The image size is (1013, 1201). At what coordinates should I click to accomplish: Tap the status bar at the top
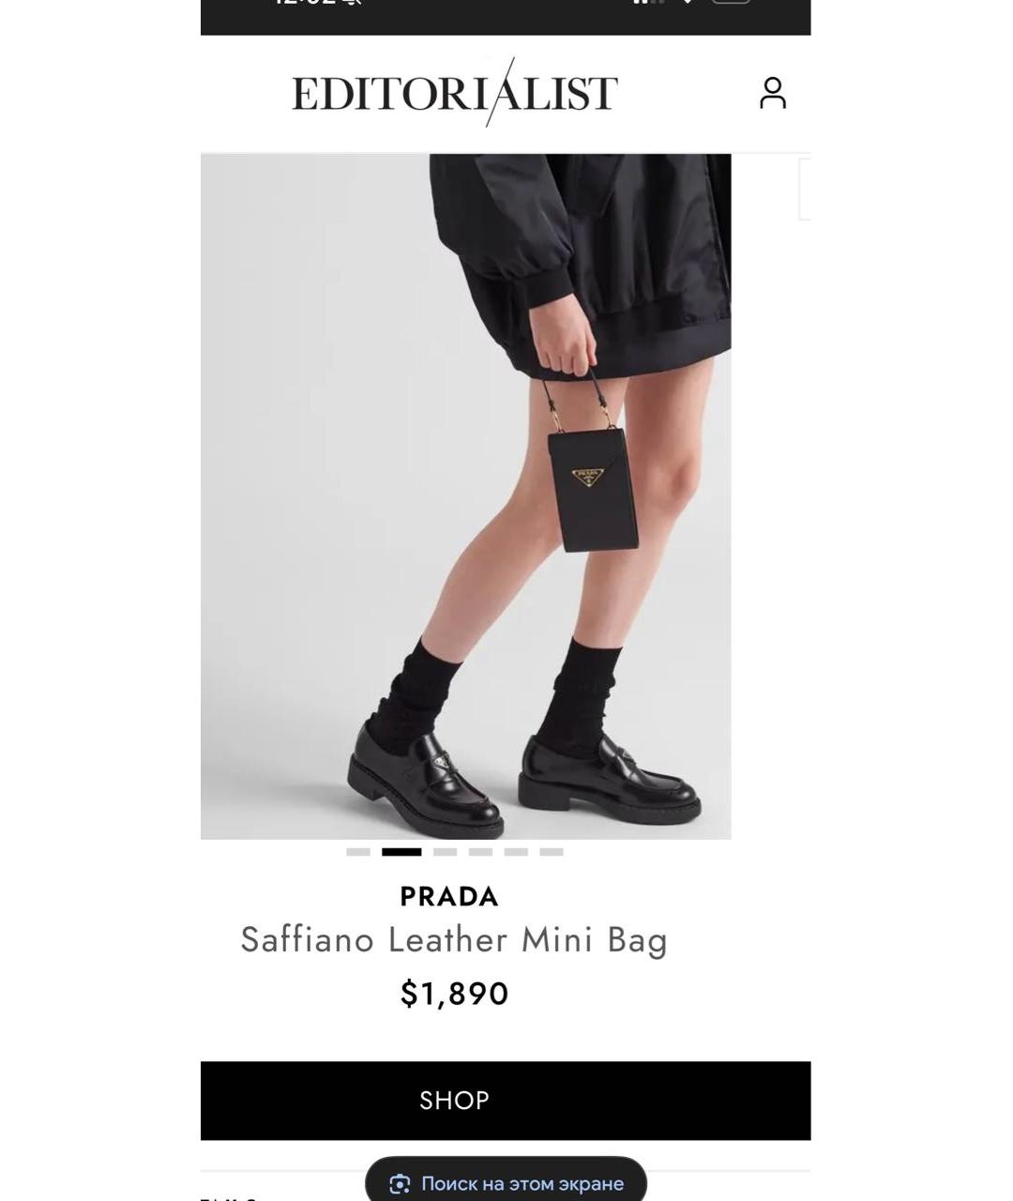pyautogui.click(x=506, y=17)
